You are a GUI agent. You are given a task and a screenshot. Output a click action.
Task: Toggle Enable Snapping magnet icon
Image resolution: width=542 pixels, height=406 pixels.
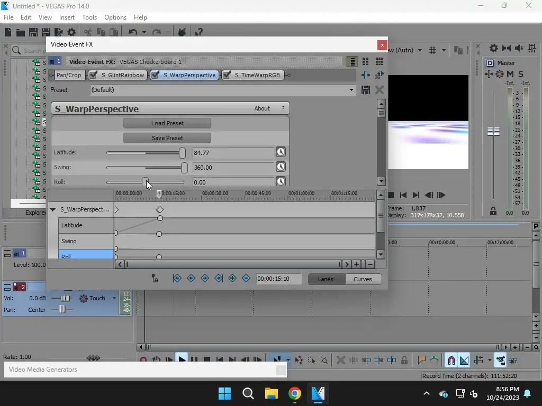(x=451, y=361)
